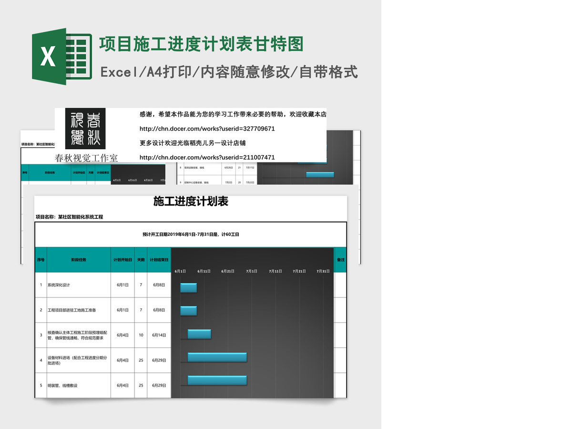This screenshot has width=572, height=429.
Task: Select the 6月8日 end date of 系统深化设计
Action: pyautogui.click(x=159, y=285)
